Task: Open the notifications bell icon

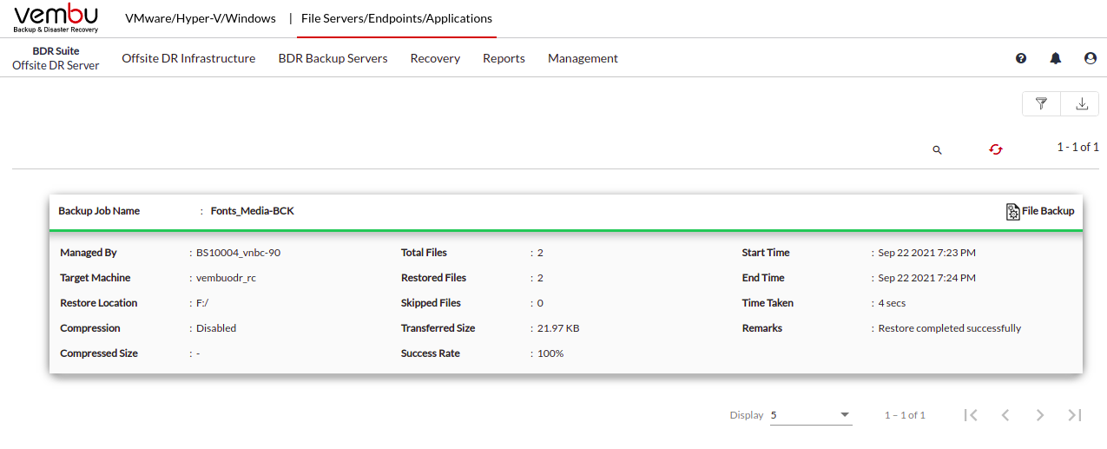Action: tap(1056, 58)
